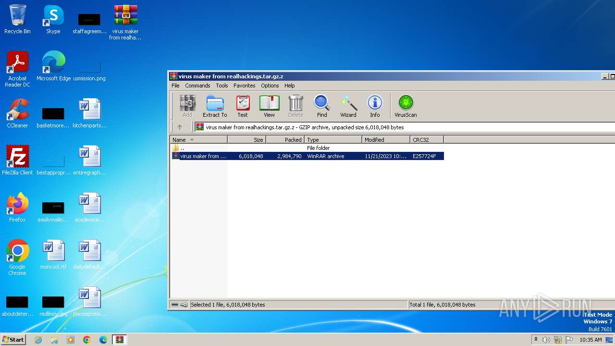Viewport: 615px width, 346px height.
Task: Select the 'virus maker from ...' archive row
Action: [x=307, y=156]
